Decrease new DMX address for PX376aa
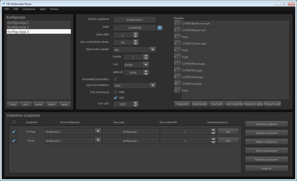 point(213,133)
